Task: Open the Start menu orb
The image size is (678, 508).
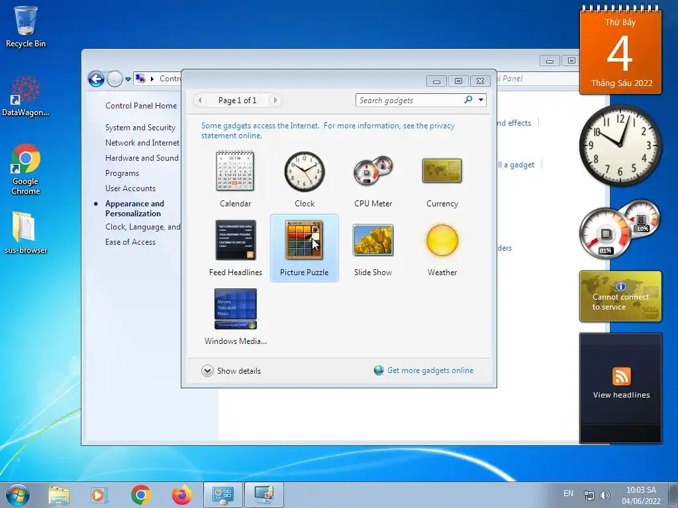Action: point(18,495)
